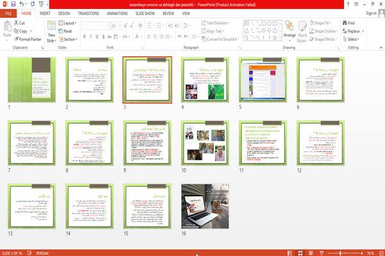Select slide 10 thumbnail with photos
This screenshot has width=385, height=256.
point(205,143)
